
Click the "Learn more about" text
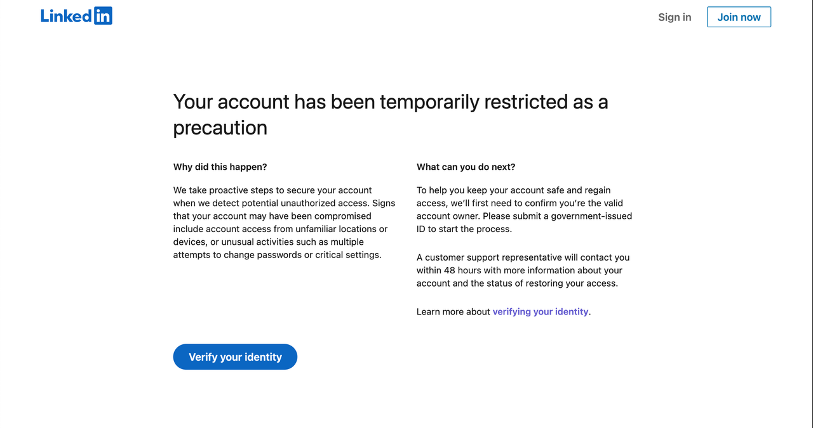(x=454, y=311)
